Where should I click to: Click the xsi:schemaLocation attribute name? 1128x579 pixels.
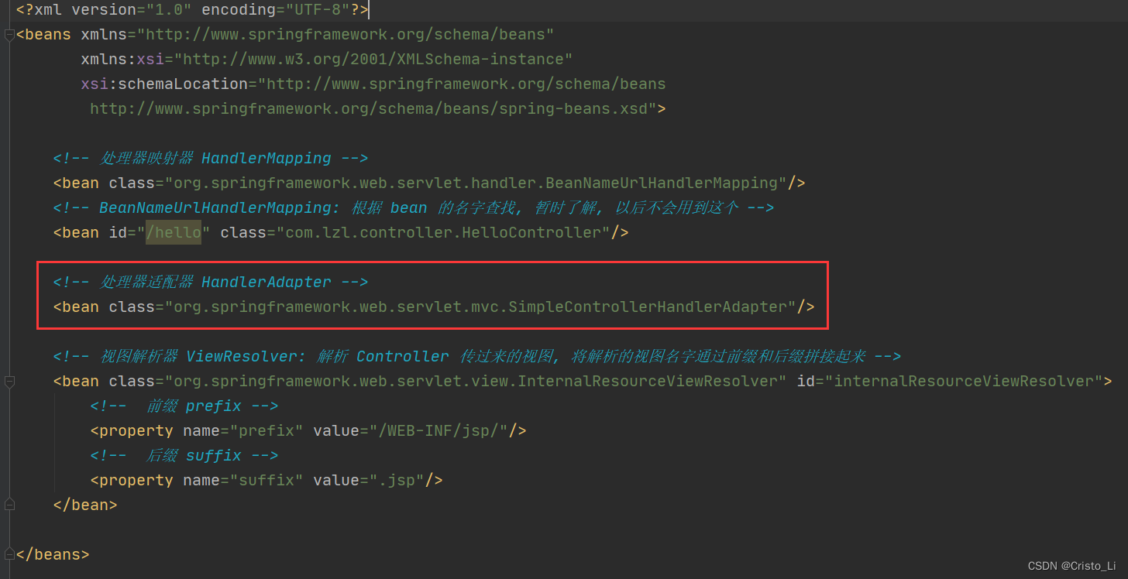(164, 84)
